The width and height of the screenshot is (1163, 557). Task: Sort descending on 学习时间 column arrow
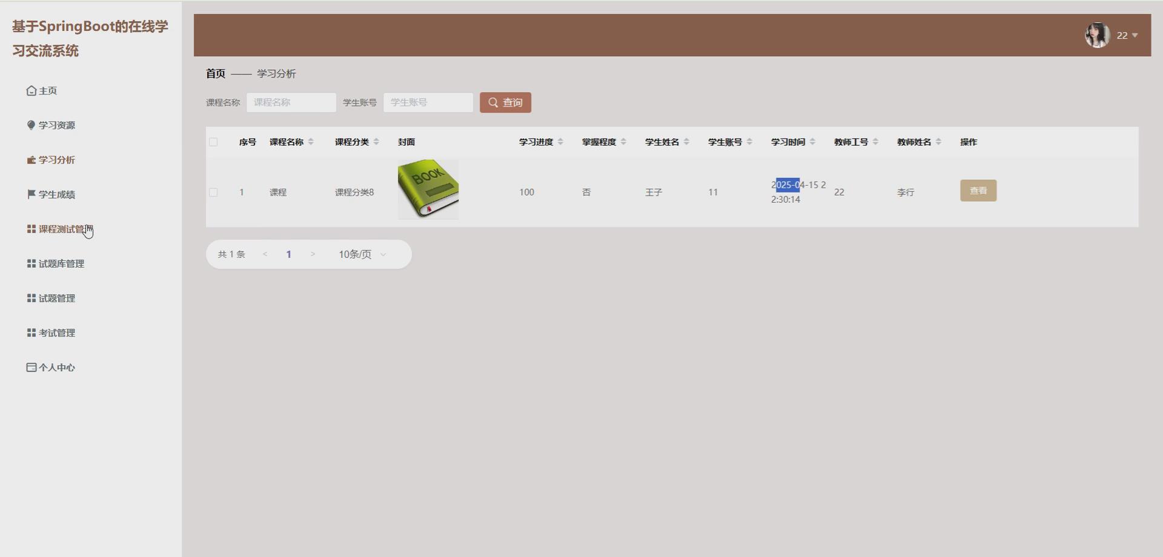click(x=814, y=145)
